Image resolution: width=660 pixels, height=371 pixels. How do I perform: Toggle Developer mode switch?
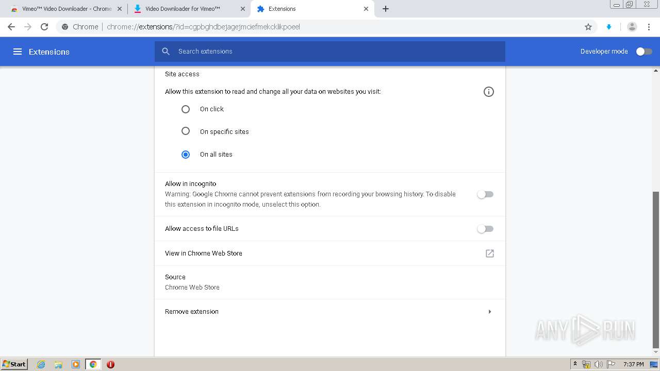(644, 52)
